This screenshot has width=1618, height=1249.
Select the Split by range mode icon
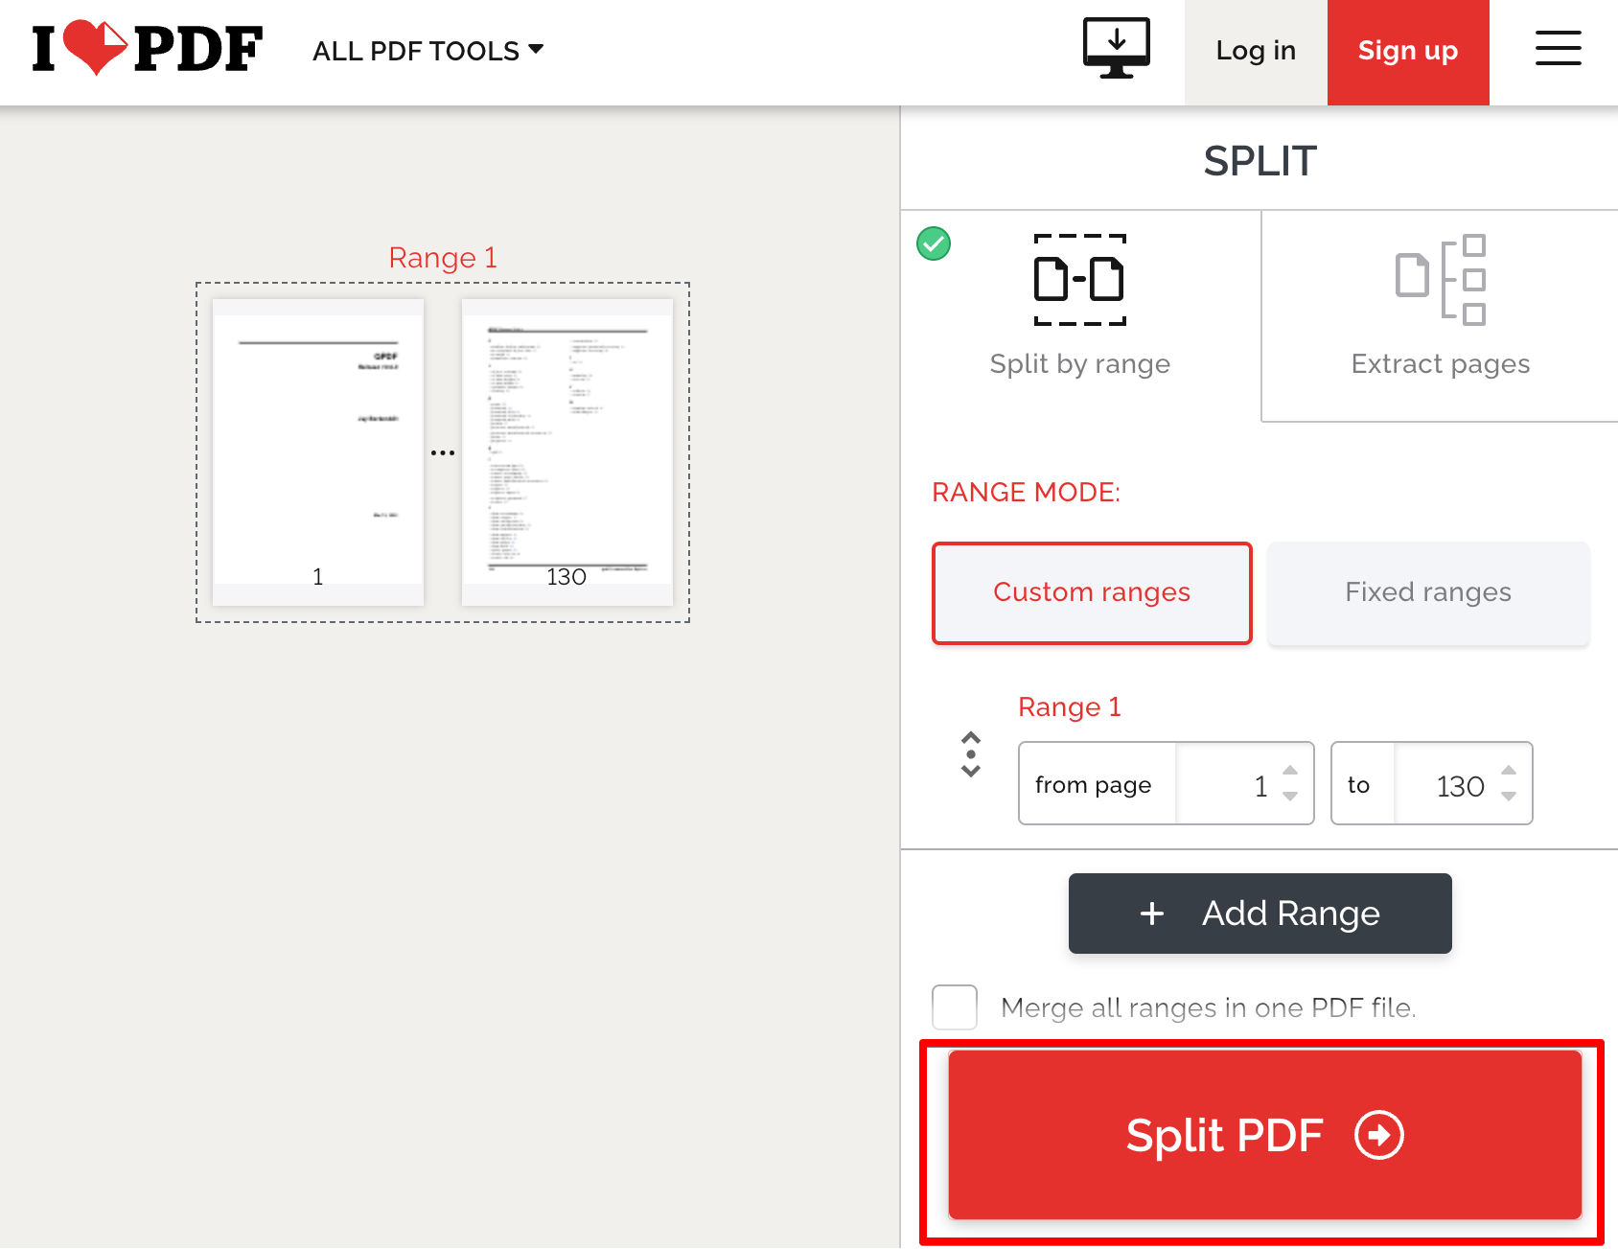(x=1079, y=280)
